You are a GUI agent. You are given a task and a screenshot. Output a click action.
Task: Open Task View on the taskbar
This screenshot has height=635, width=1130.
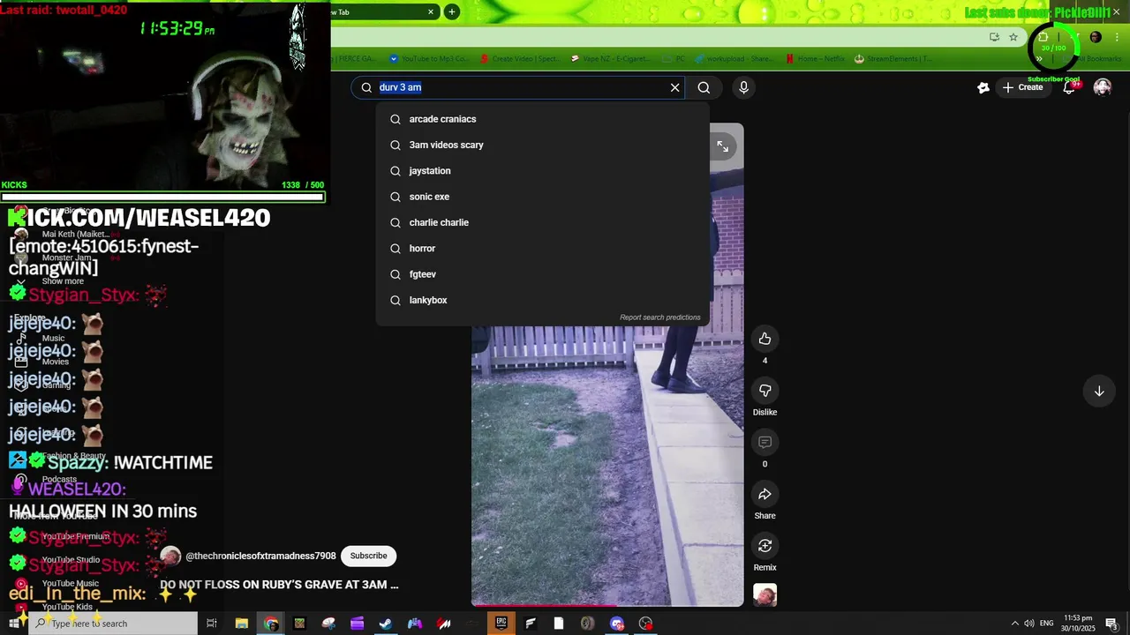(x=212, y=624)
